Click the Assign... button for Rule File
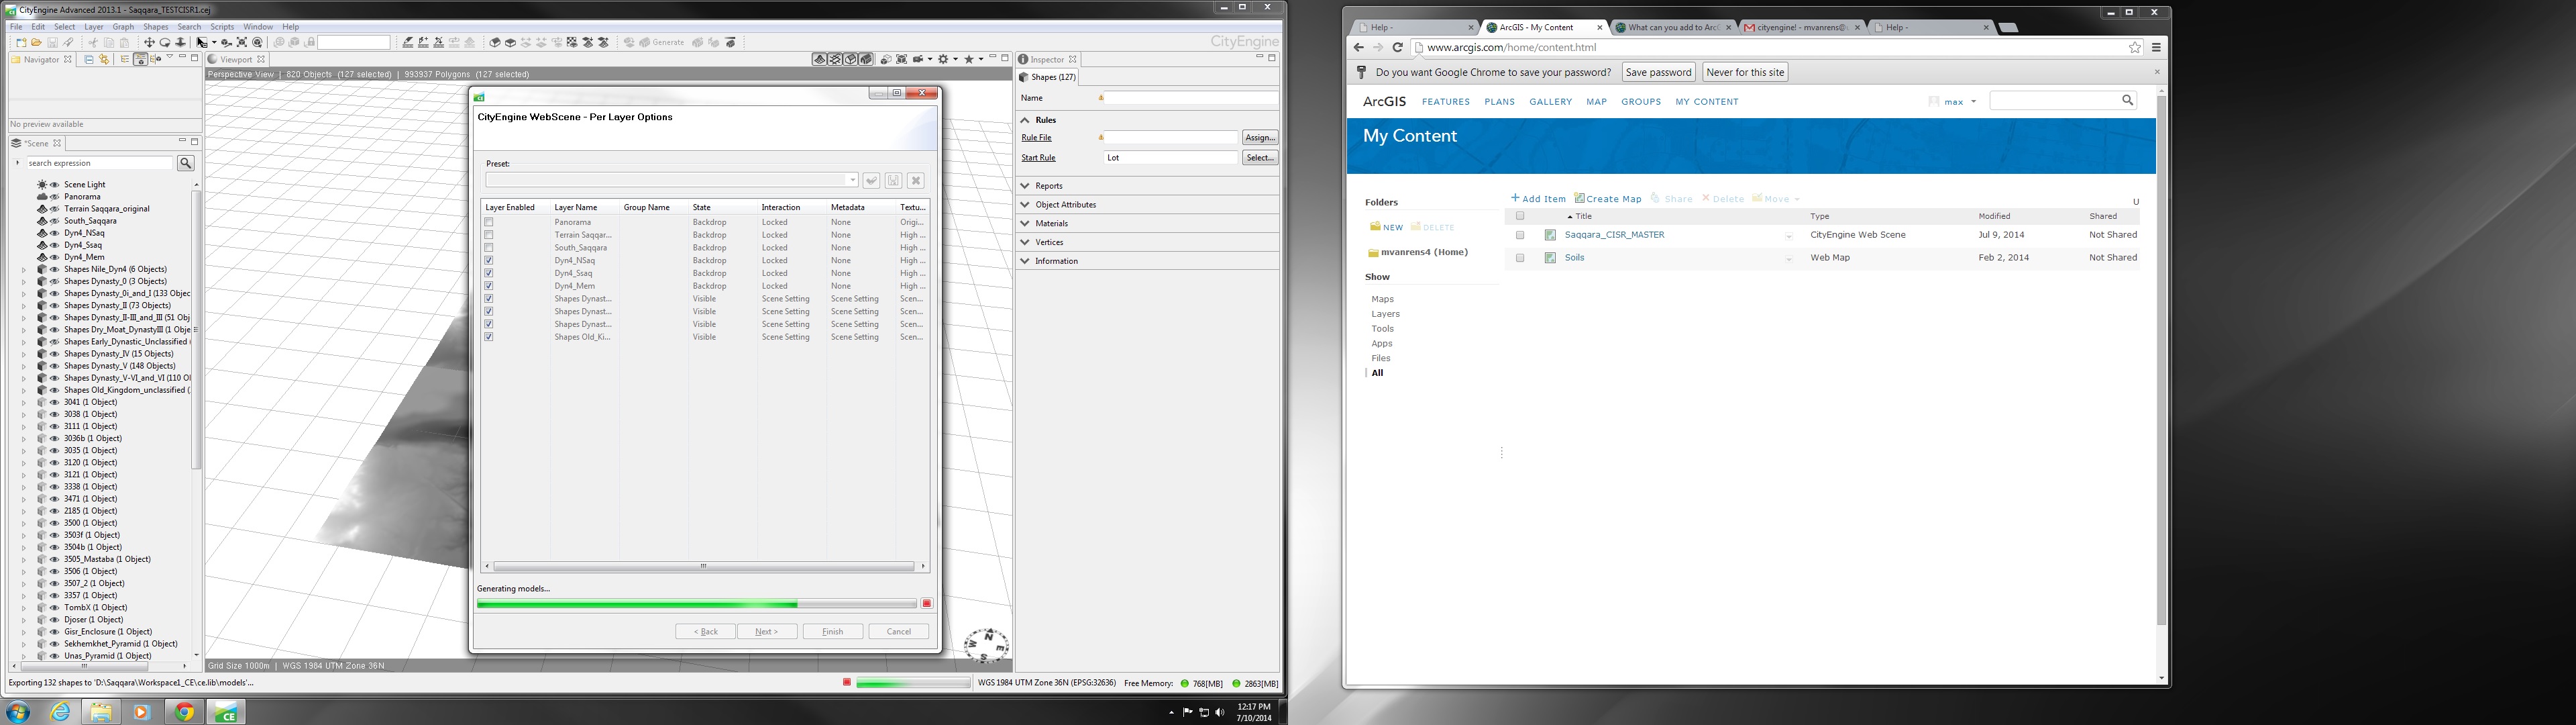Viewport: 2576px width, 725px height. click(x=1260, y=138)
